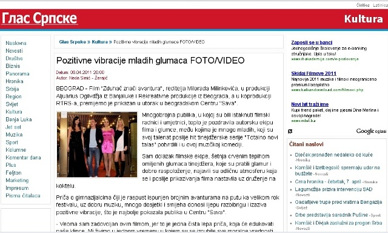Open Banja Luka section
The height and width of the screenshot is (233, 388).
coord(19,120)
